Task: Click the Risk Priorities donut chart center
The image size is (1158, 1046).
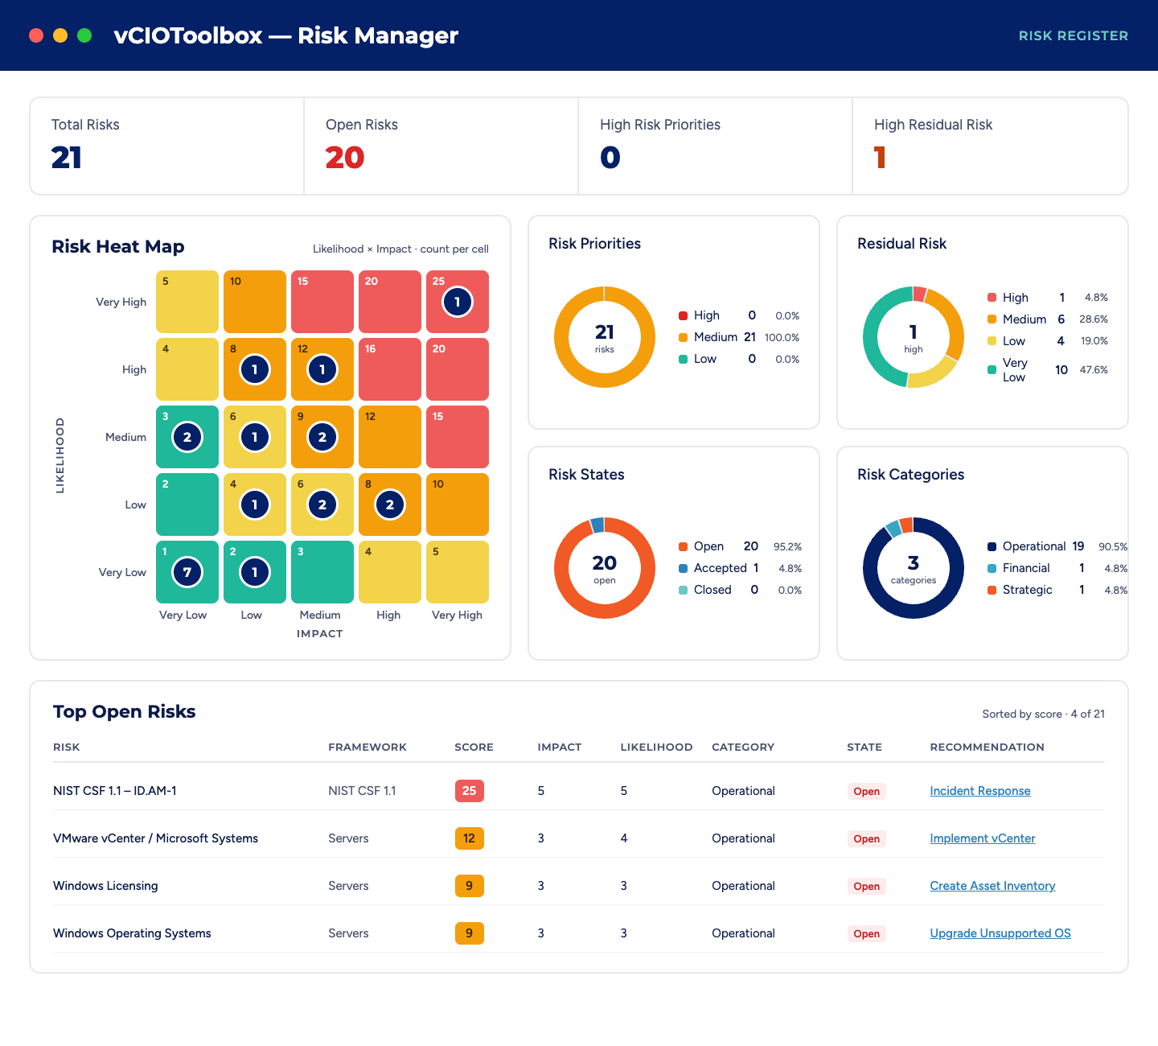Action: click(x=605, y=337)
